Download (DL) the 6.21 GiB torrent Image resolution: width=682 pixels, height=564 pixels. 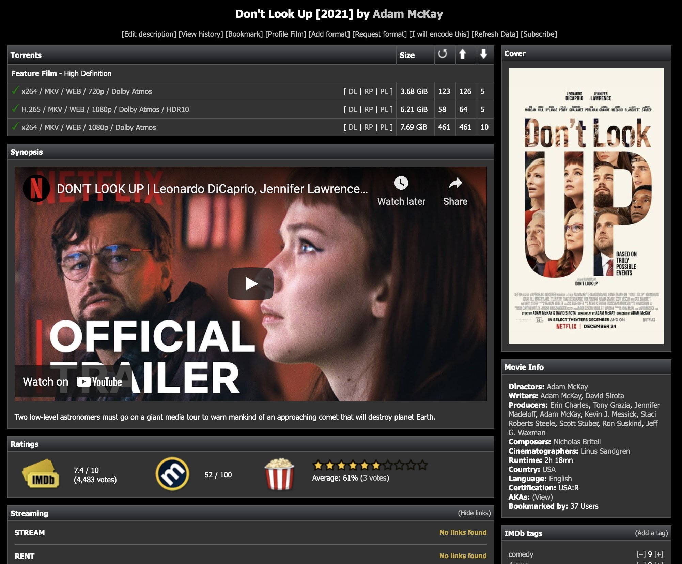pos(353,109)
